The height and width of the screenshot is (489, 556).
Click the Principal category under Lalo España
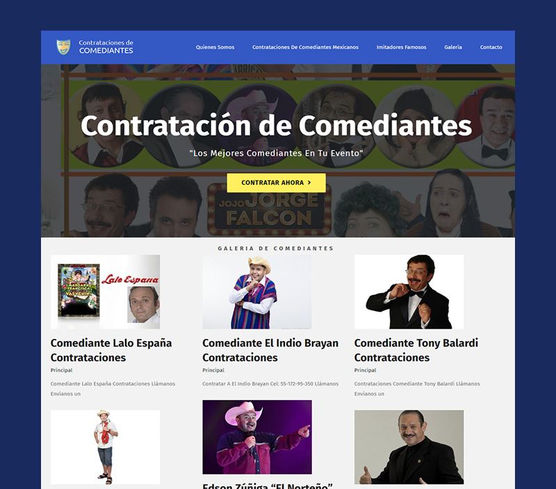pyautogui.click(x=62, y=370)
